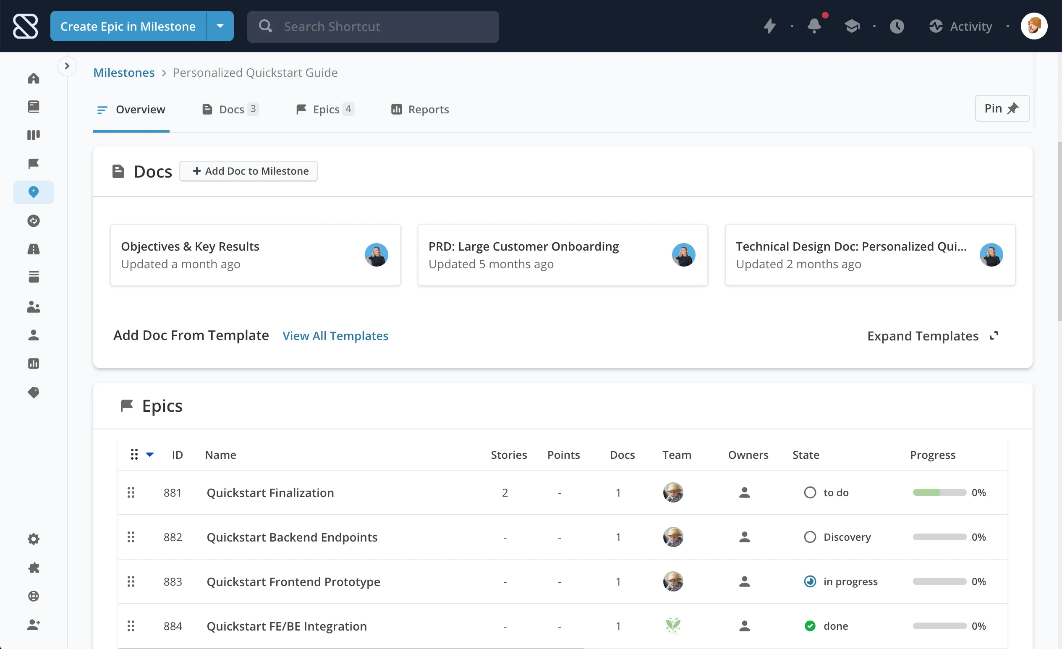Viewport: 1062px width, 649px height.
Task: Open the Labels tag icon in sidebar
Action: pos(34,392)
